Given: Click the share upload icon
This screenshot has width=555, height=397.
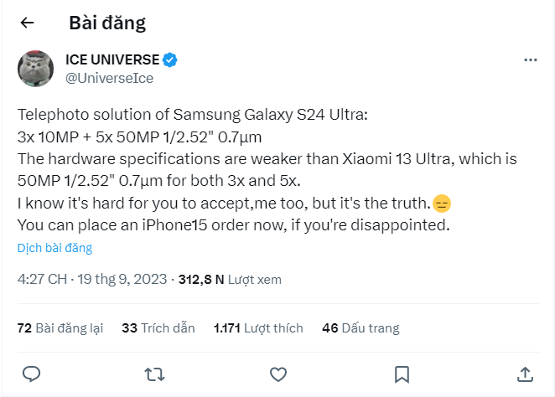Looking at the screenshot, I should pyautogui.click(x=525, y=373).
